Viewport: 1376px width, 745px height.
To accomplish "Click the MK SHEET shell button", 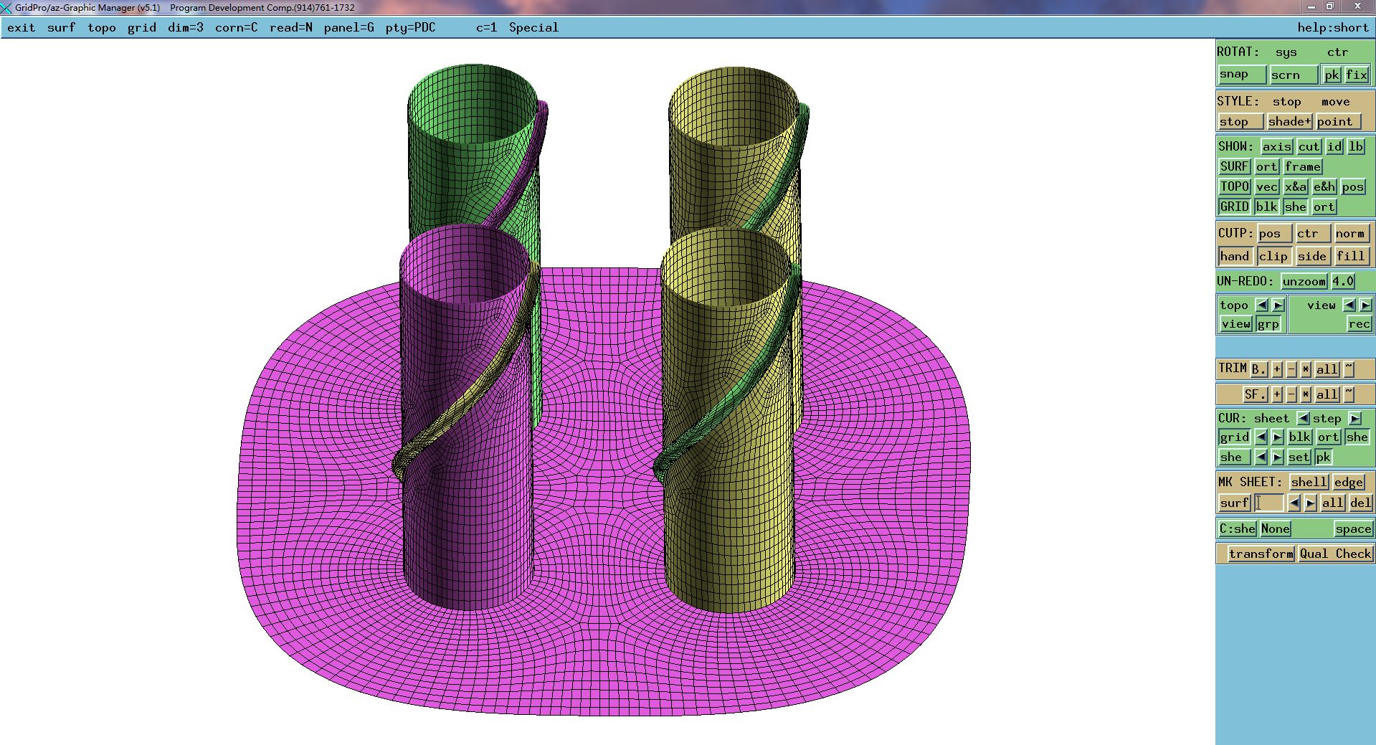I will point(1309,482).
